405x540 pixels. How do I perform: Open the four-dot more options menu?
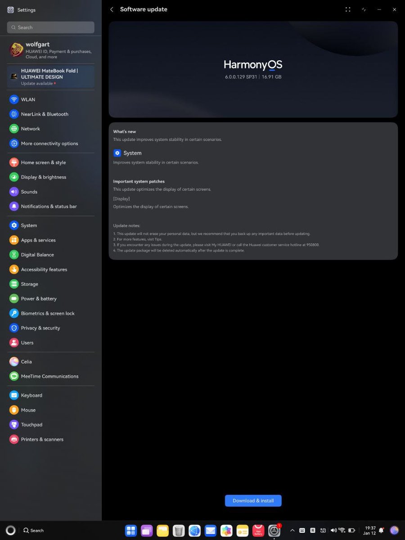348,9
